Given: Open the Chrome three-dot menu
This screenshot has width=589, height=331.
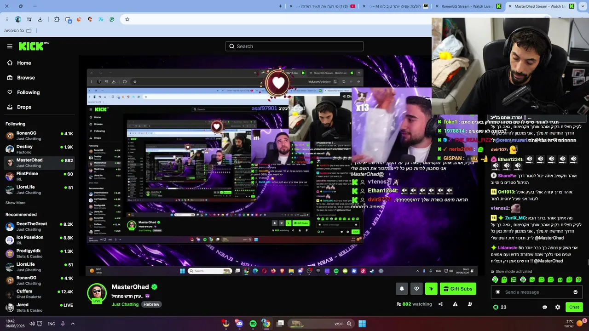Looking at the screenshot, I should [7, 19].
